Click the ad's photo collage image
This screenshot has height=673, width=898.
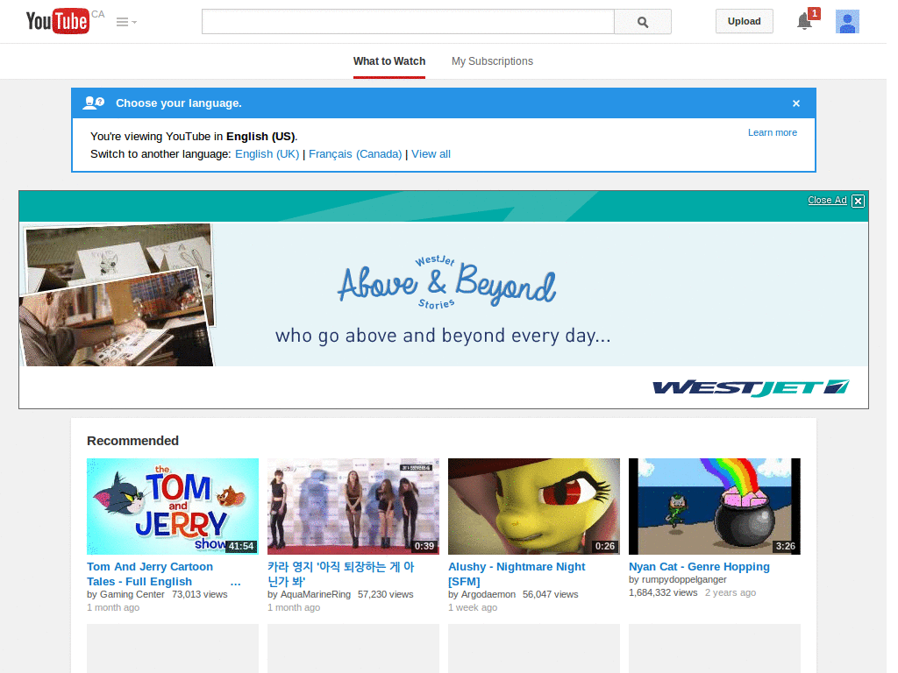click(117, 294)
